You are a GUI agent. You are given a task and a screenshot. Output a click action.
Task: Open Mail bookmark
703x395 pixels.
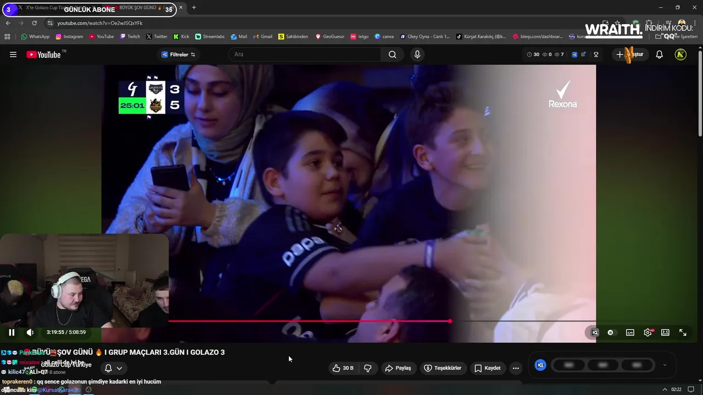pyautogui.click(x=239, y=37)
